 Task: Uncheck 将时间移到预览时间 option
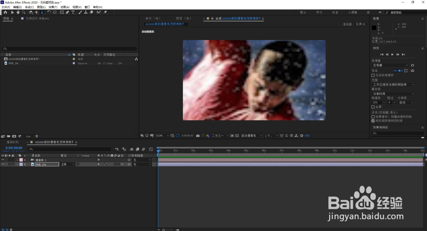373,121
